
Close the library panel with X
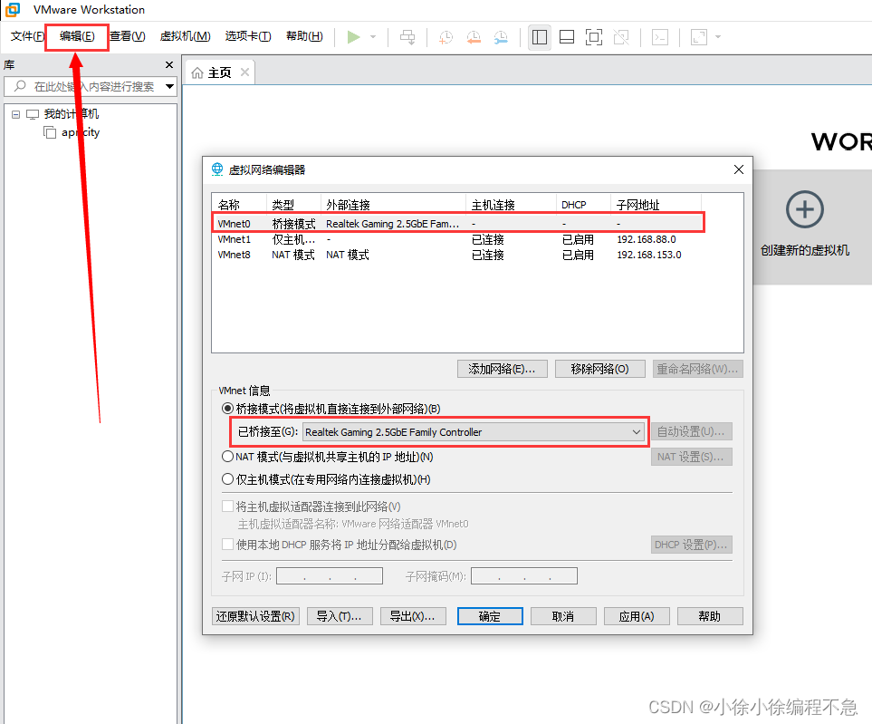169,64
